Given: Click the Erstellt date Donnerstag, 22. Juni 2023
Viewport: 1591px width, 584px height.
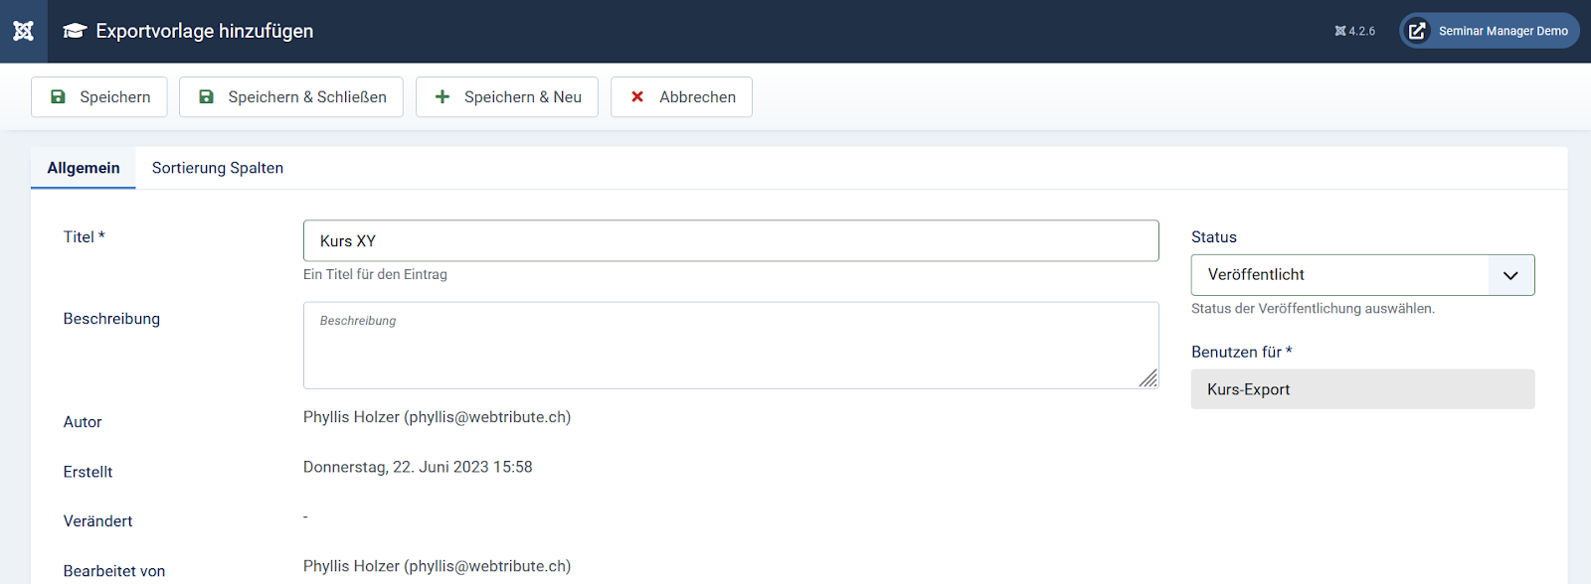Looking at the screenshot, I should (x=418, y=467).
